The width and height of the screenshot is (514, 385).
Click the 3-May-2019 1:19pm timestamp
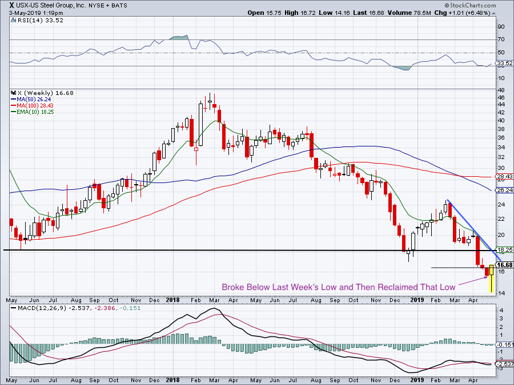(36, 13)
